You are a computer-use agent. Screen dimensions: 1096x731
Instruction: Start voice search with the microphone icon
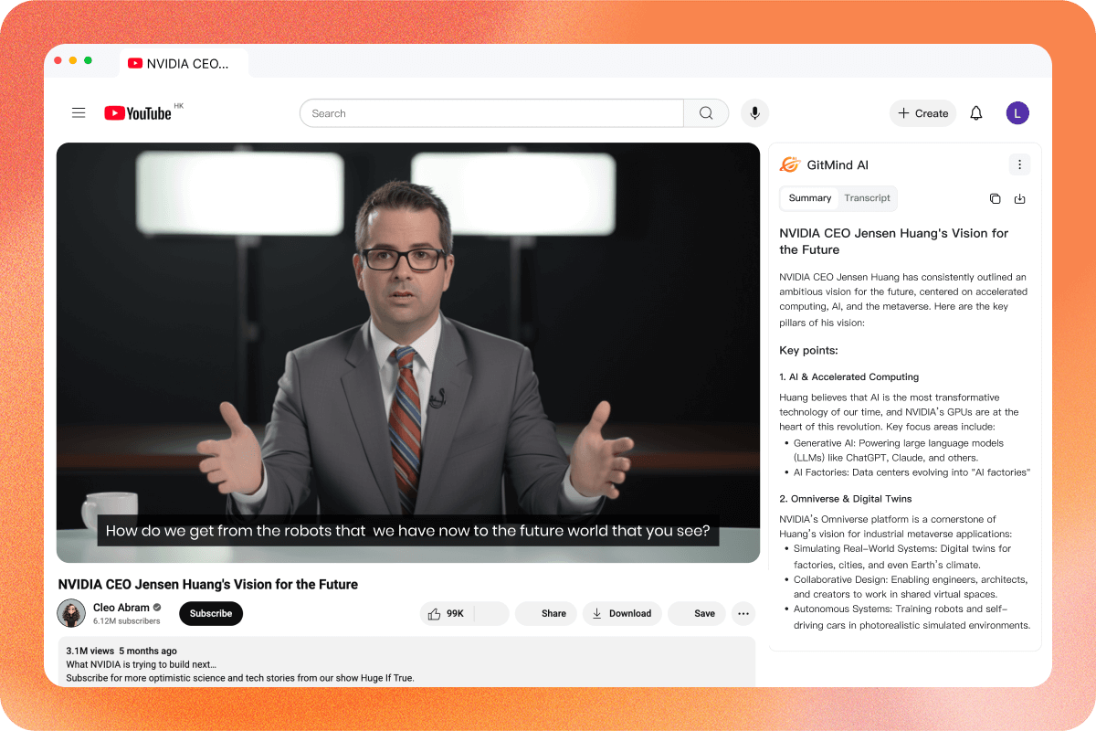(754, 113)
